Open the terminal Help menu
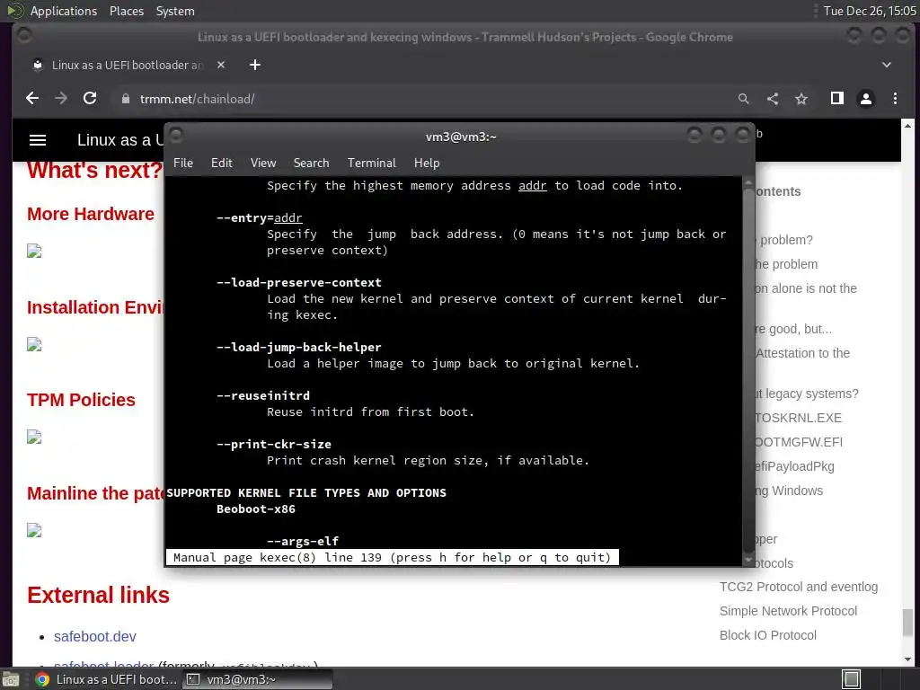This screenshot has height=690, width=920. (427, 164)
